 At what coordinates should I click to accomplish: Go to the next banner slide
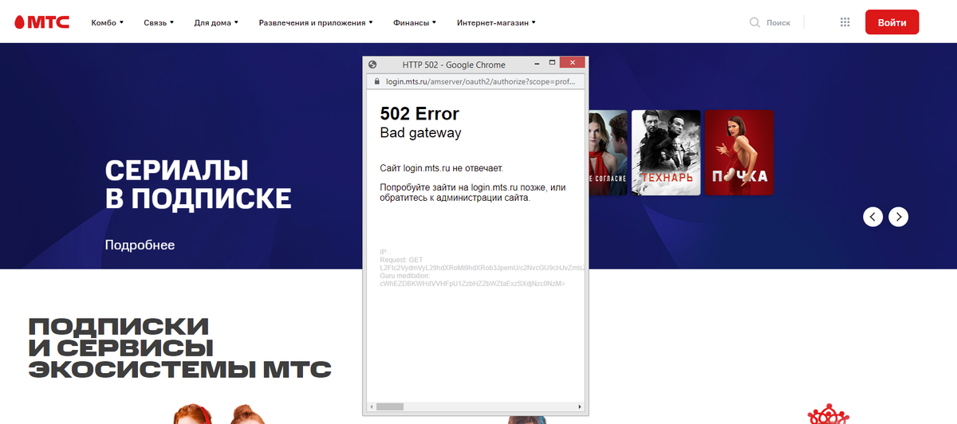(x=899, y=216)
